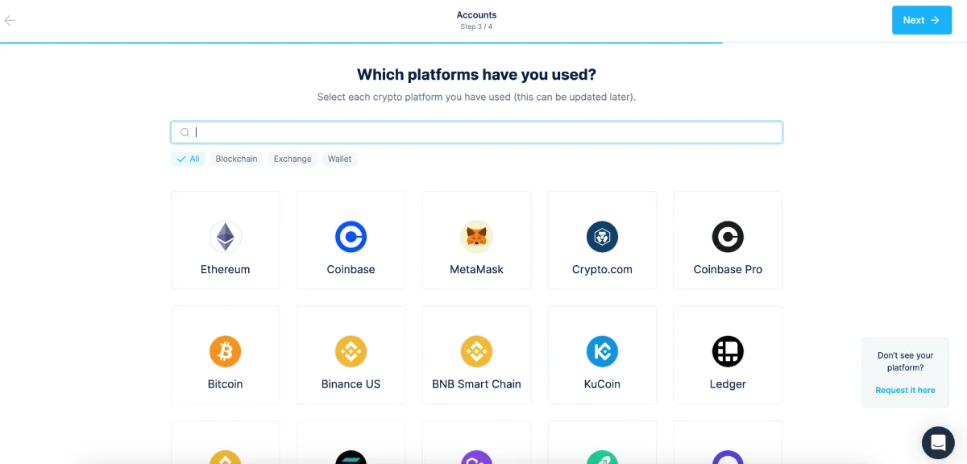Click the MetaMask fox icon
Viewport: 967px width, 464px height.
tap(476, 237)
